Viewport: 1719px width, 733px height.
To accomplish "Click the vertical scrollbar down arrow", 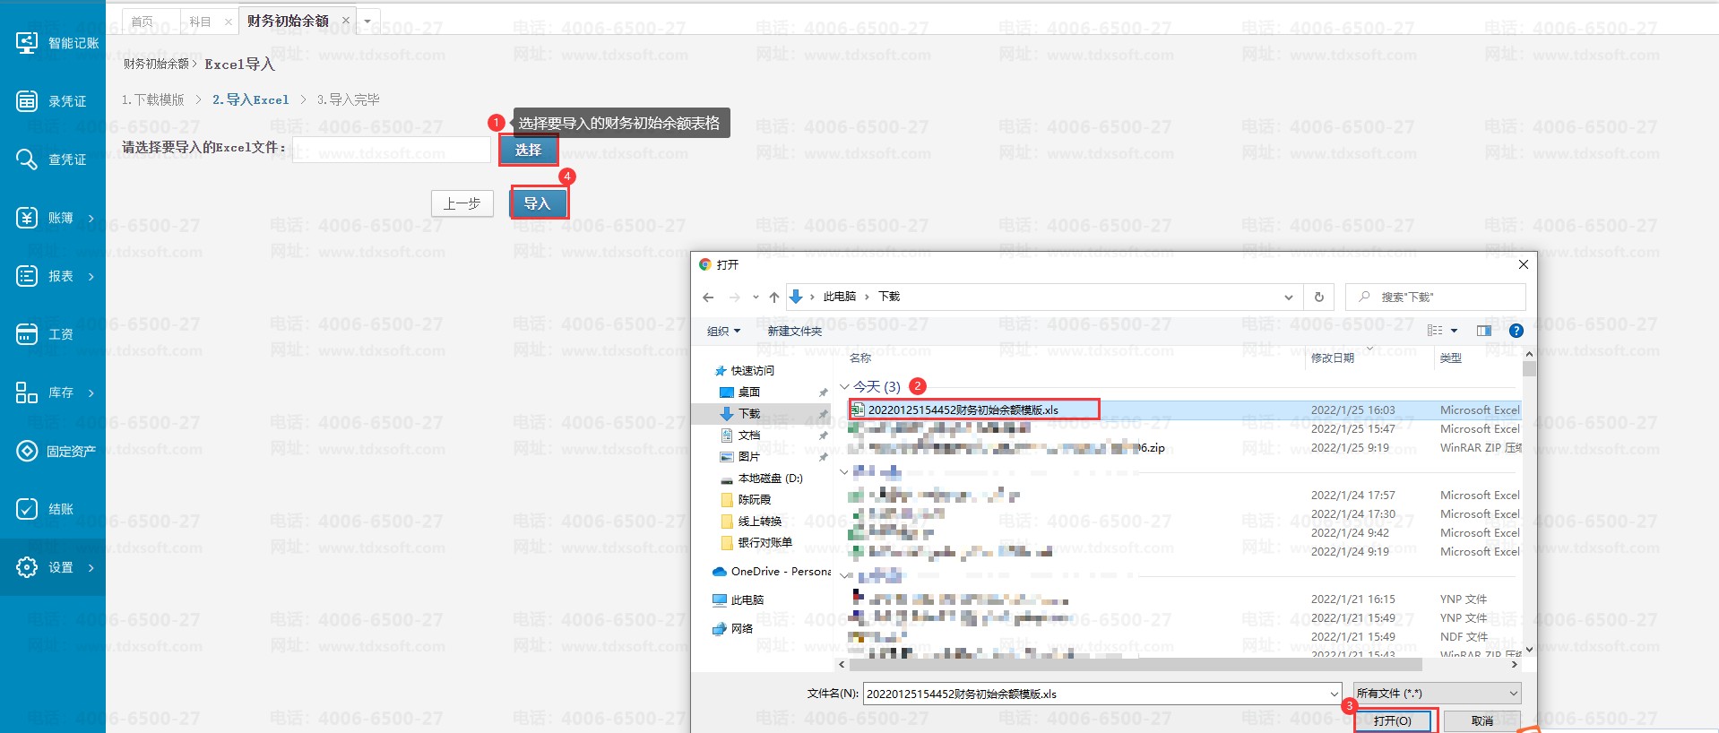I will click(1529, 649).
